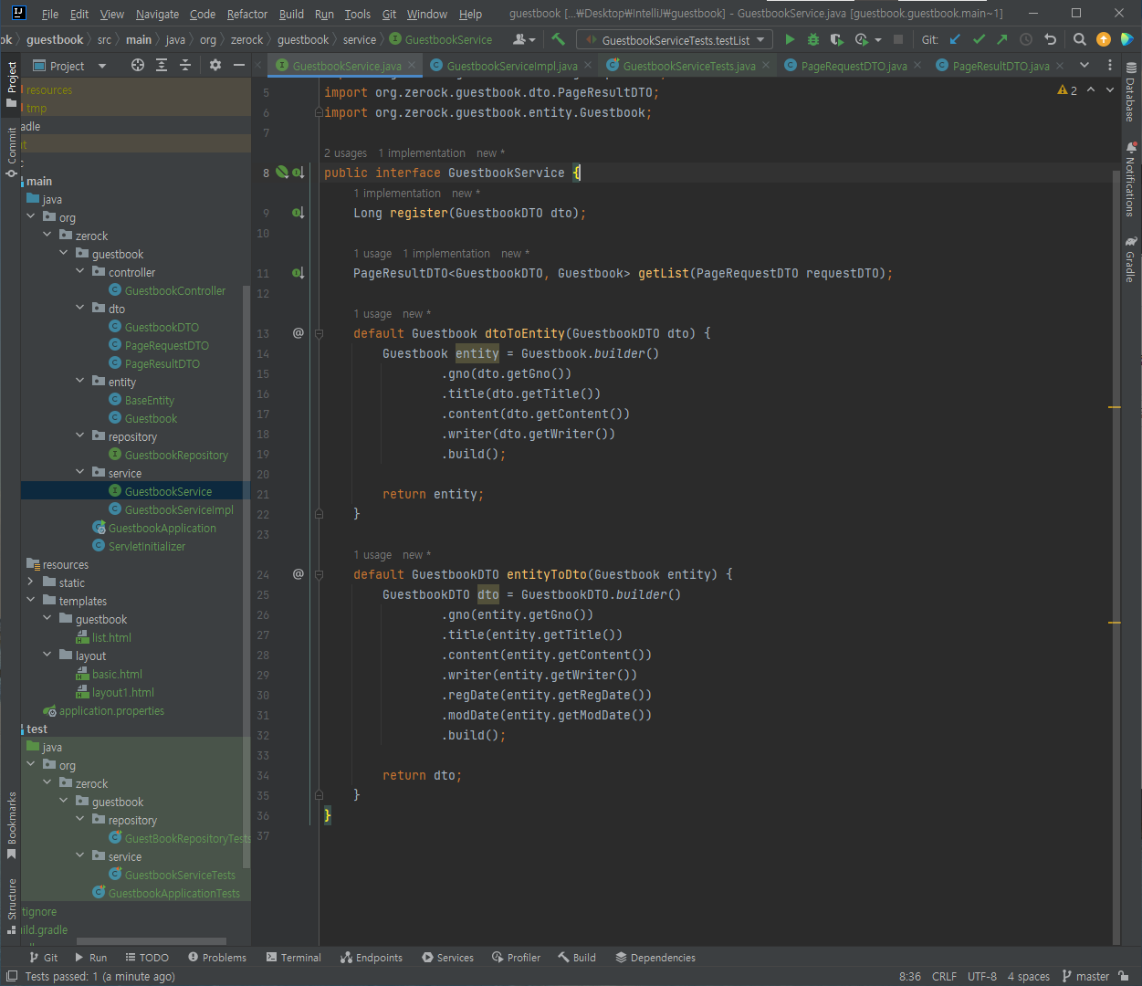This screenshot has width=1142, height=986.
Task: Toggle the read-only lock in status bar
Action: tap(1125, 976)
